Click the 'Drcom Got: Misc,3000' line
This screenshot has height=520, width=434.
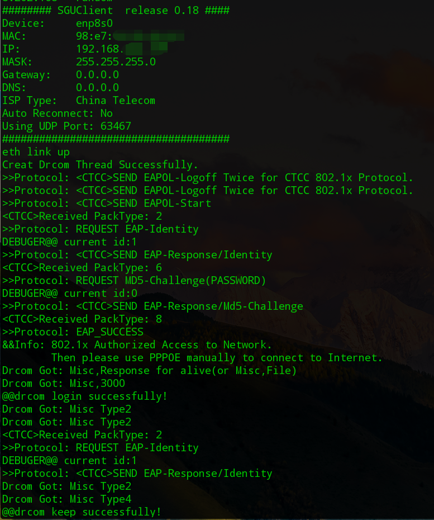pyautogui.click(x=63, y=384)
